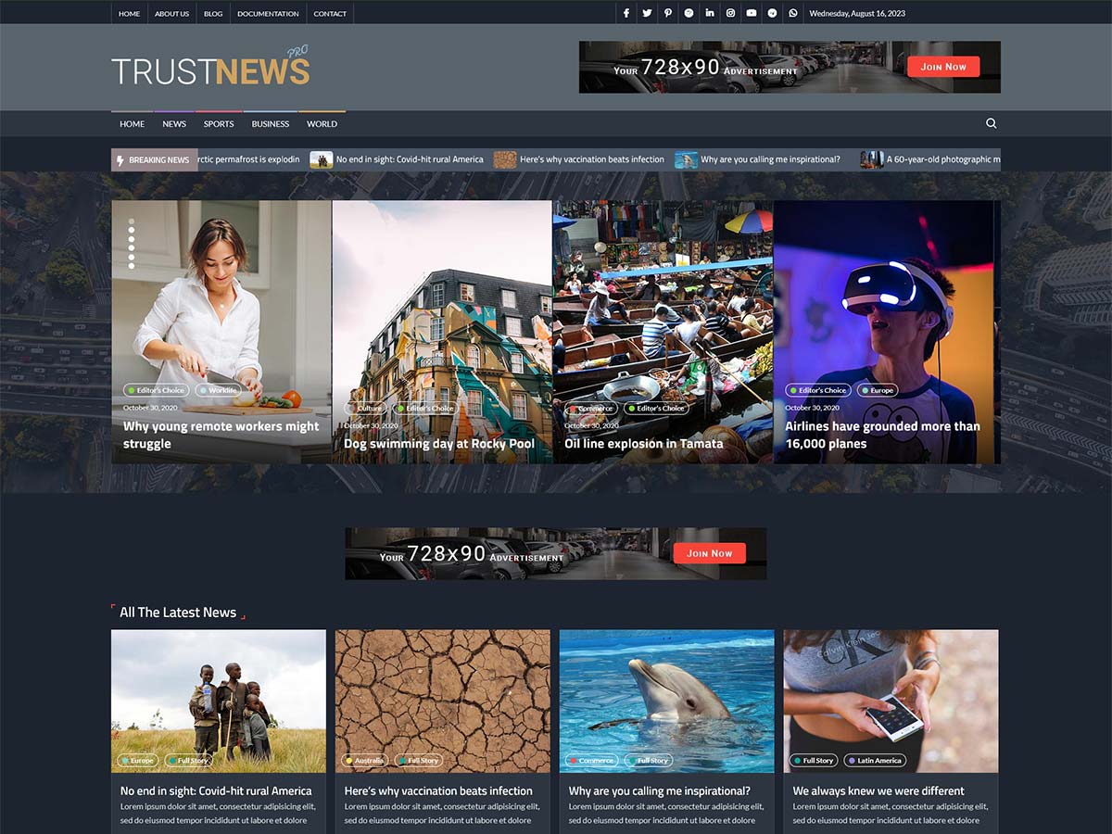Open search with the magnifier icon
The image size is (1112, 834).
tap(992, 123)
